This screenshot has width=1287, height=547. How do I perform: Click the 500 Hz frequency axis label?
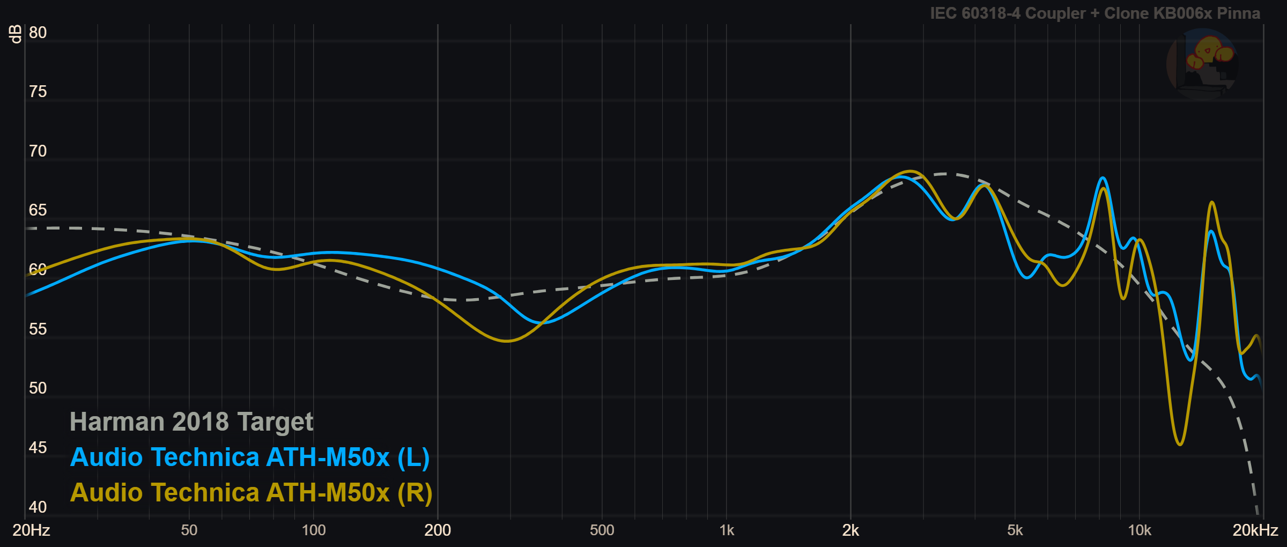click(602, 530)
